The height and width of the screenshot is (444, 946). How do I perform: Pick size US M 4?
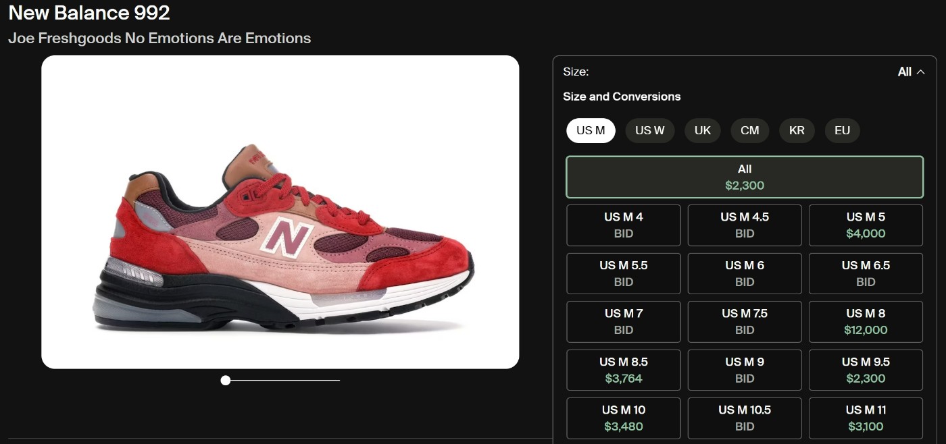click(x=623, y=225)
